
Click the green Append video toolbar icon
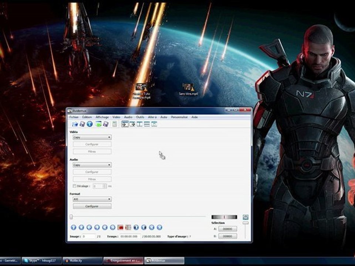98,124
